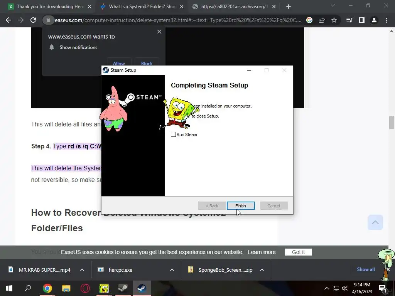Open the clock showing 9:14 PM
This screenshot has height=296, width=395.
pos(362,288)
